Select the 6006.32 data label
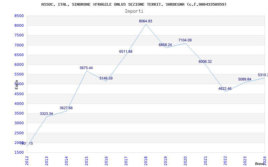Viewport: 268px width, 167px height. pyautogui.click(x=205, y=62)
